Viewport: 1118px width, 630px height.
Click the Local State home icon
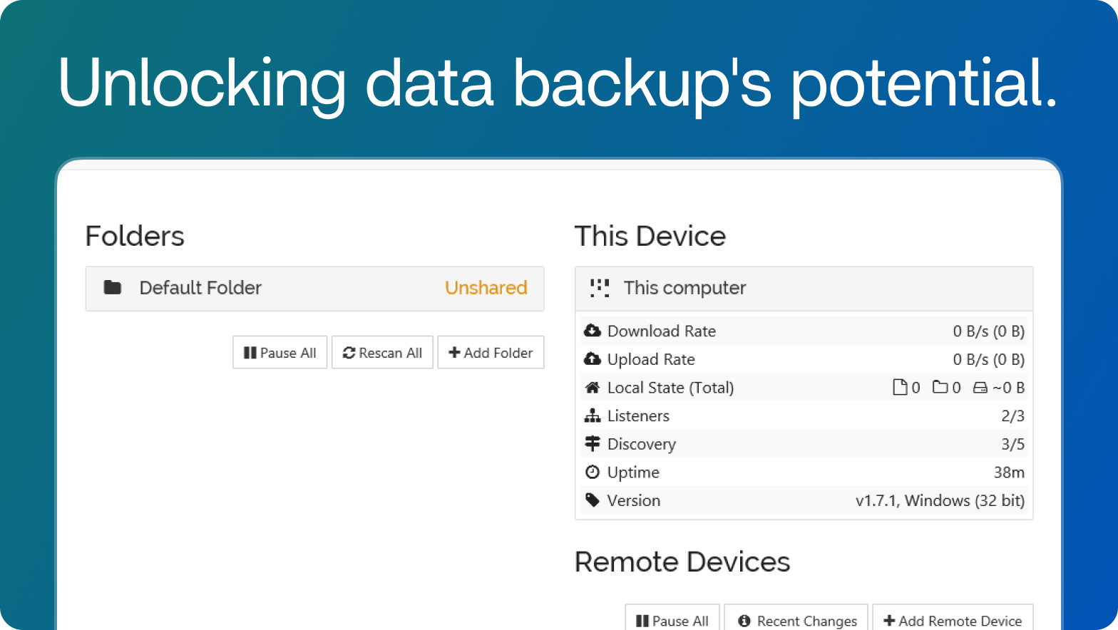(593, 388)
